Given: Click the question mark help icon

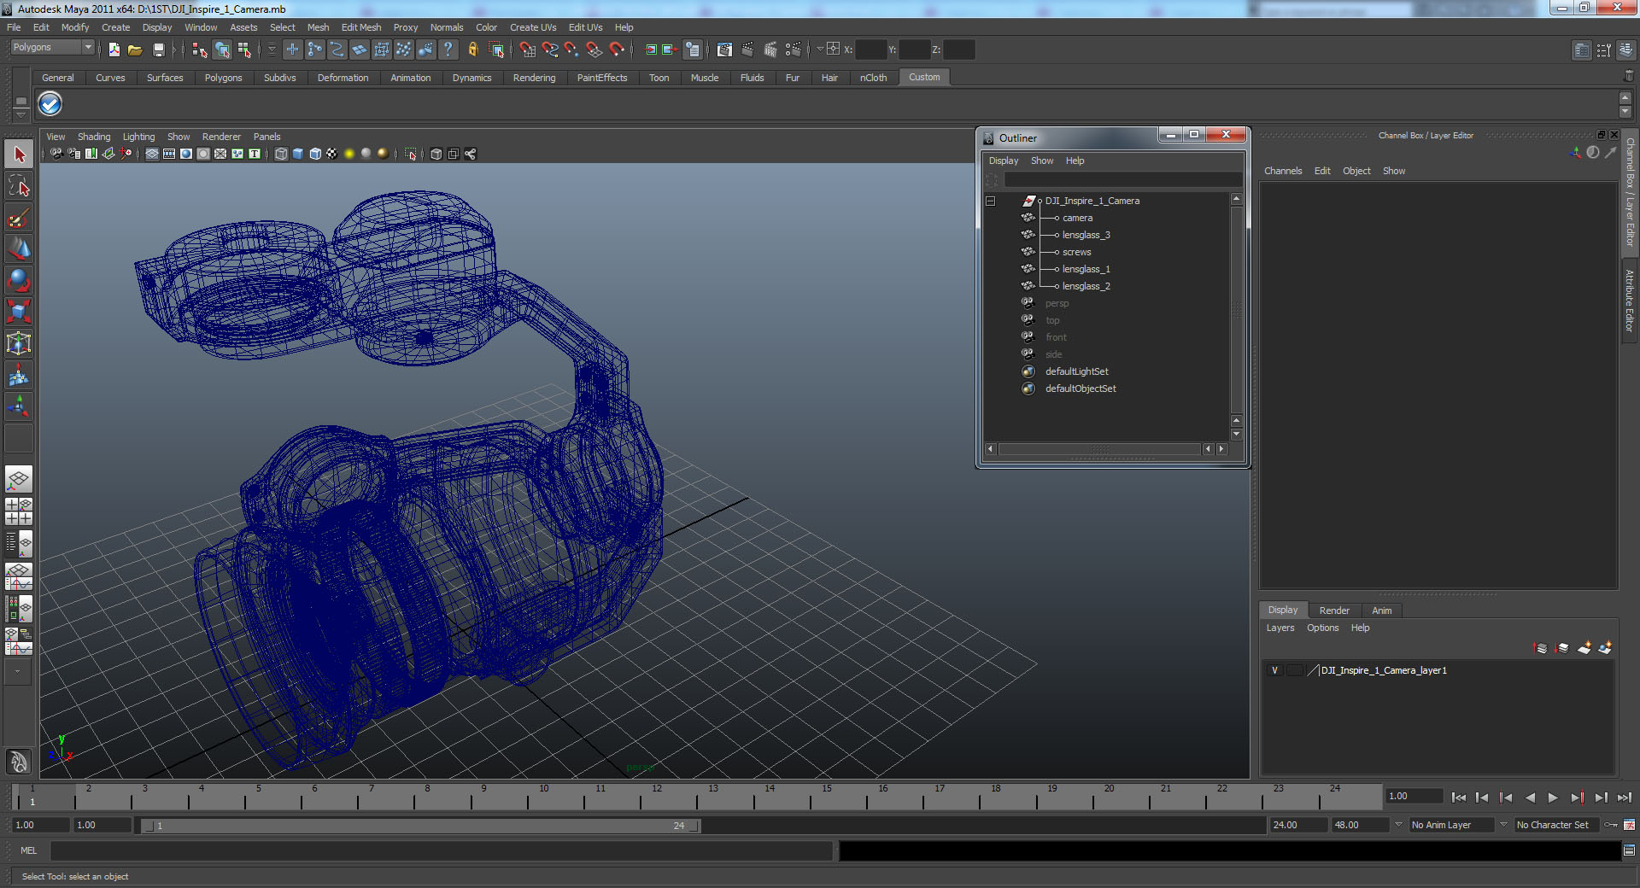Looking at the screenshot, I should pyautogui.click(x=448, y=50).
